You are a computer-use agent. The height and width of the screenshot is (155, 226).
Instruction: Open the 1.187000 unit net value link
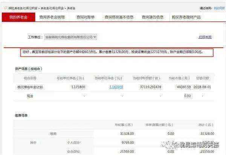(116, 87)
